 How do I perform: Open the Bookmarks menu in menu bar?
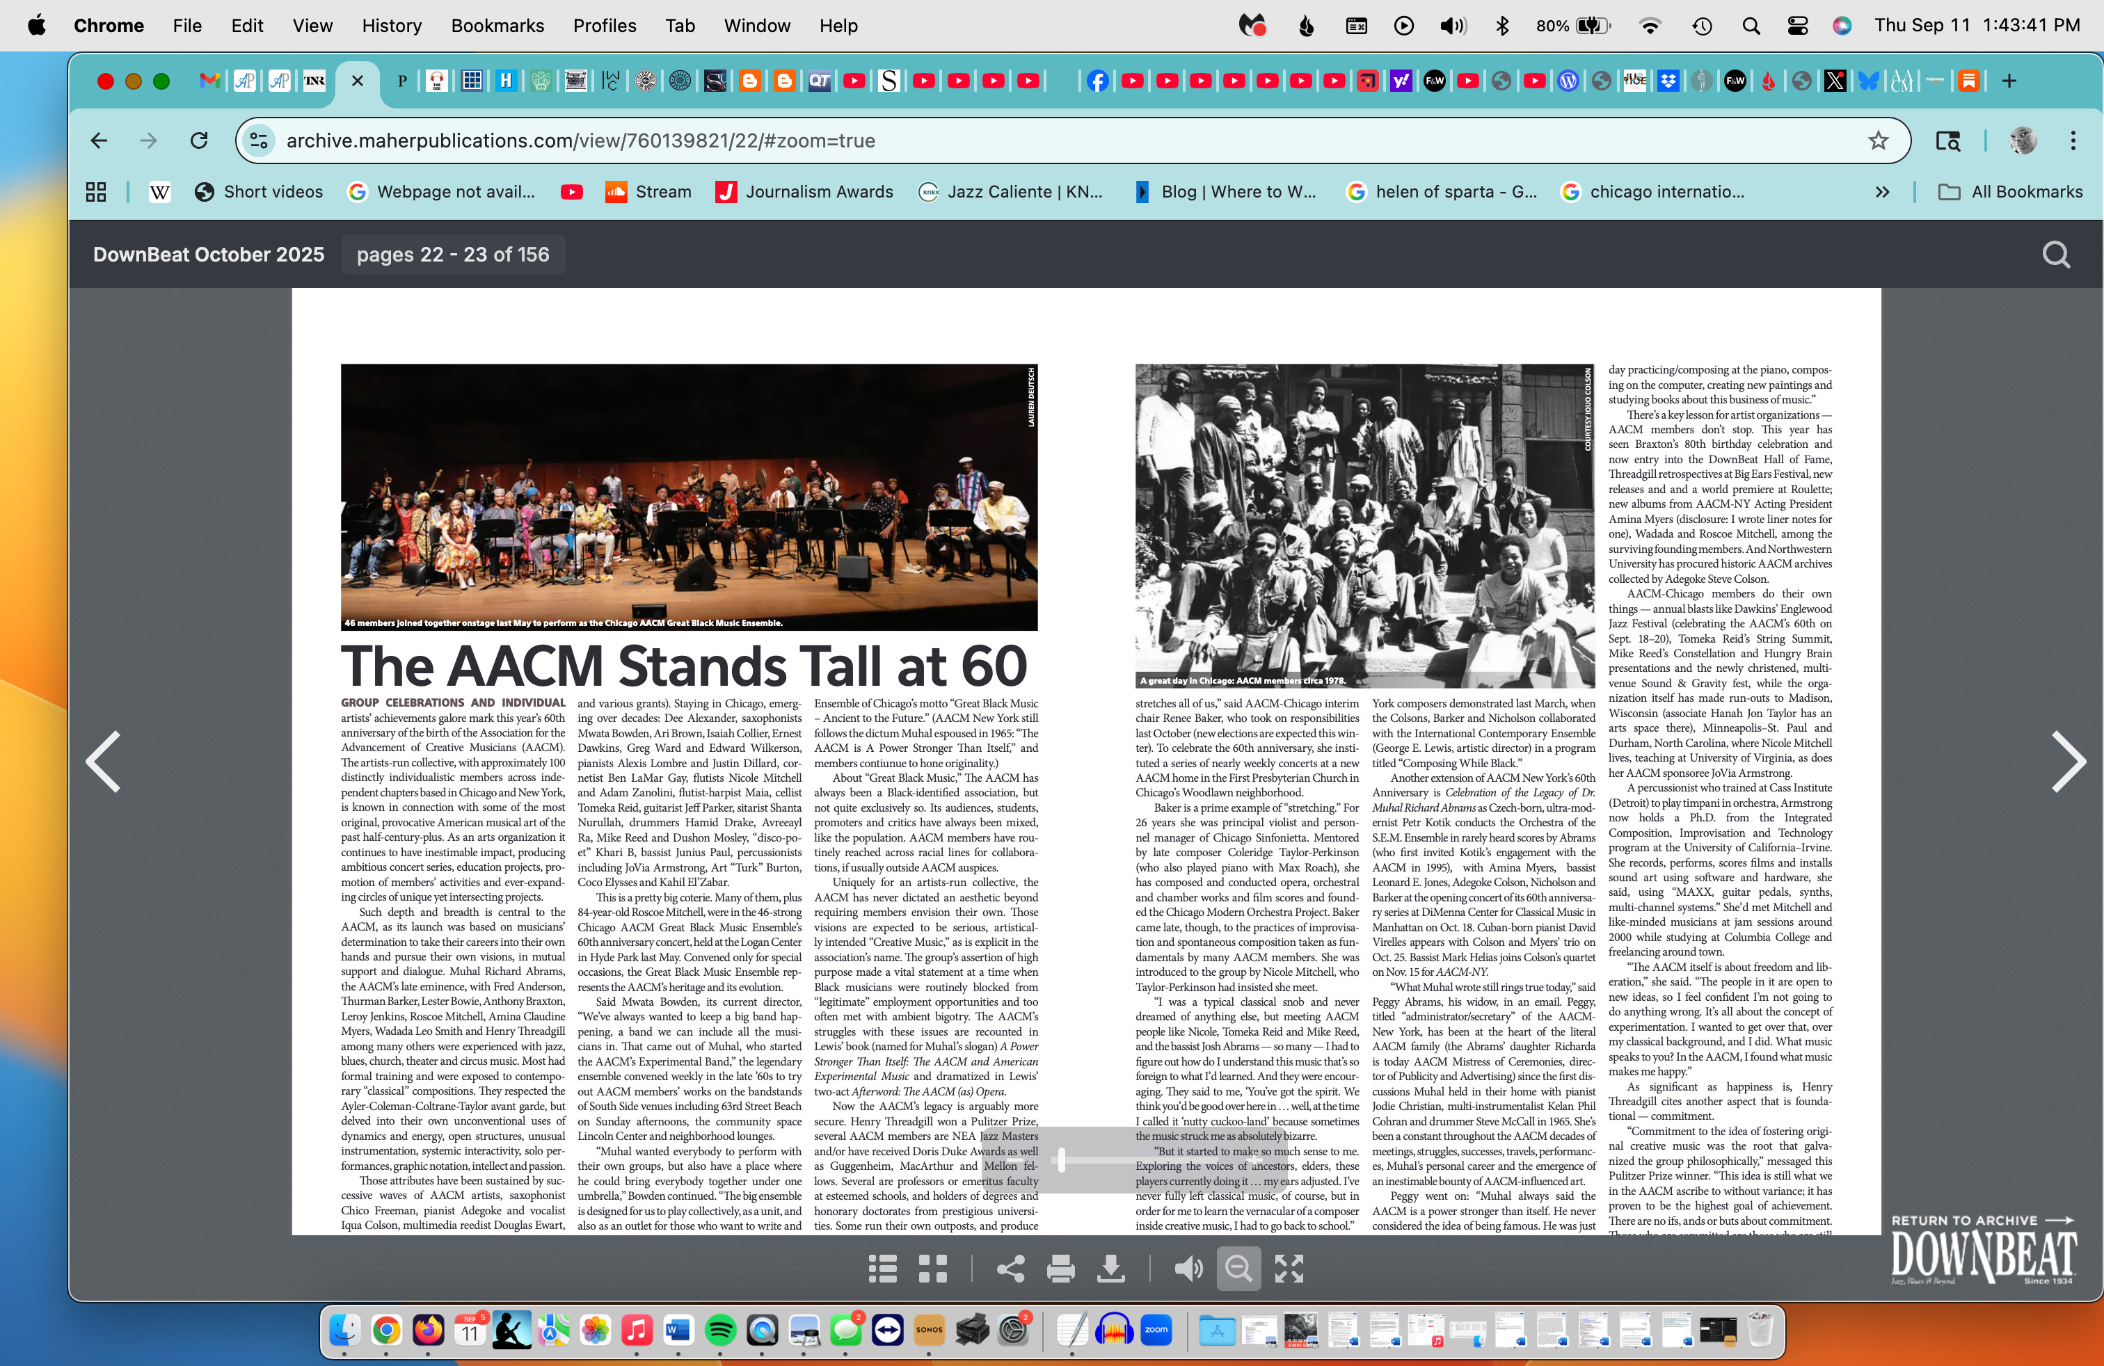[497, 26]
